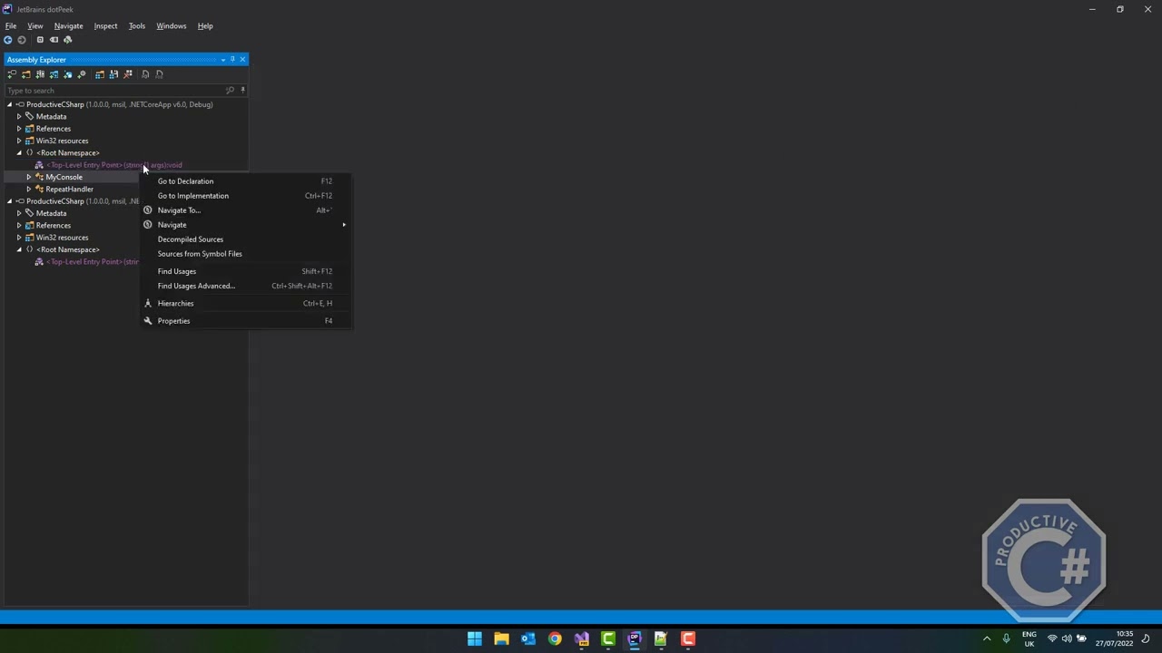Image resolution: width=1162 pixels, height=653 pixels.
Task: Show hidden tray icons chevron
Action: coord(987,638)
